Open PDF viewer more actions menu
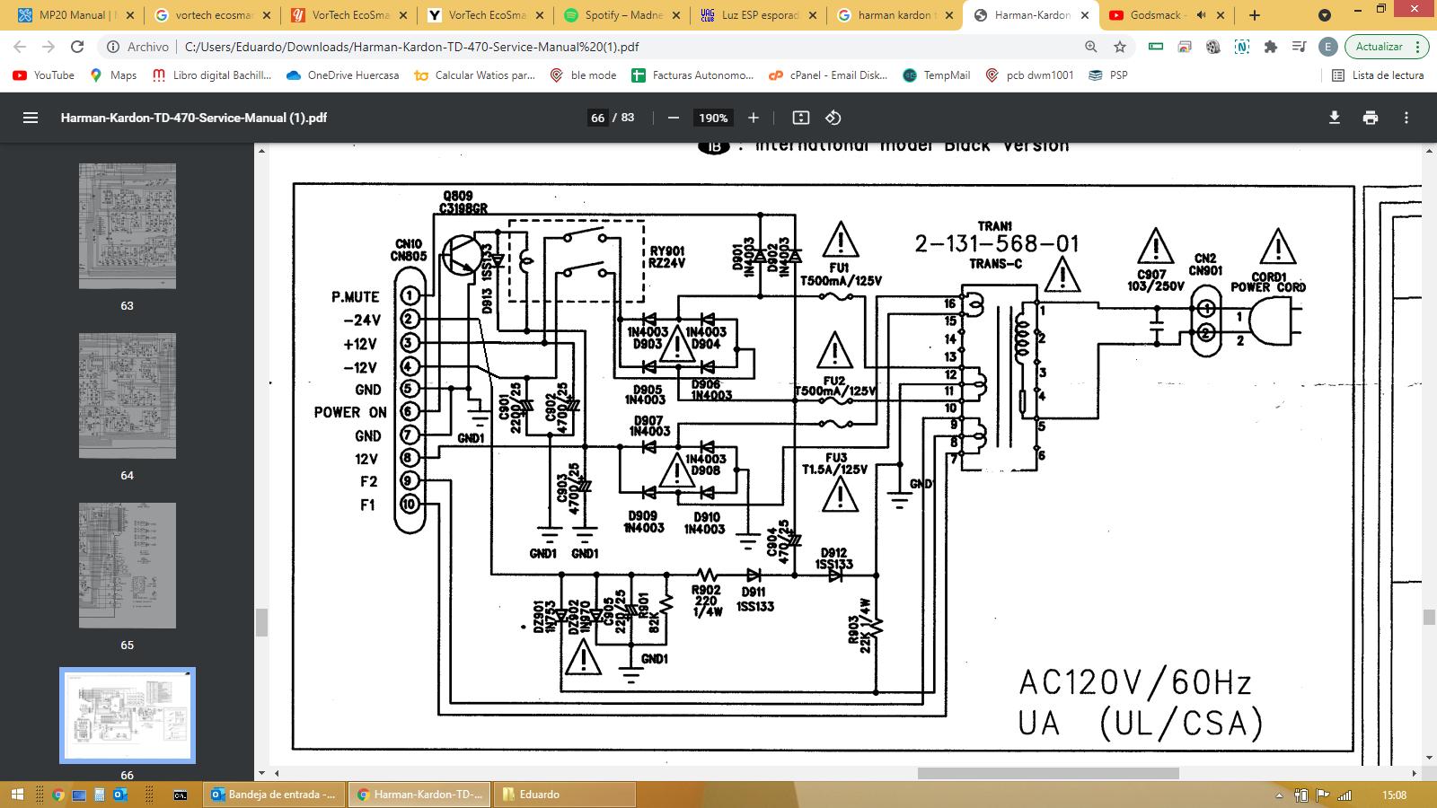 (x=1406, y=118)
